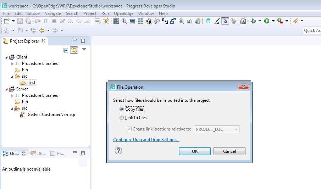Viewport: 321px width, 189px height.
Task: Click the Debug bug icon
Action: coord(254,21)
